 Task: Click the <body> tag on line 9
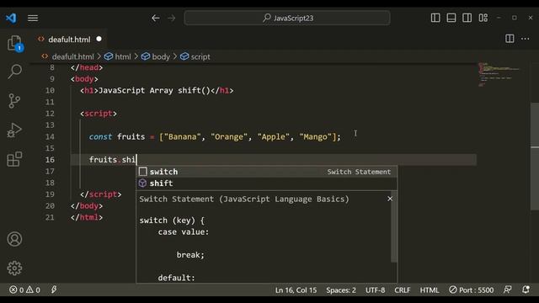[x=84, y=78]
